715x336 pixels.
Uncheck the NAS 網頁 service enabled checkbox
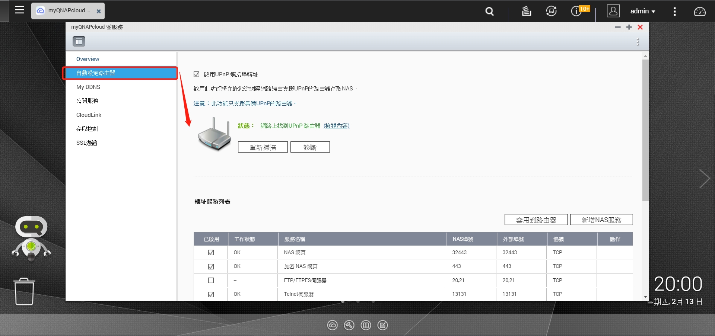(211, 252)
